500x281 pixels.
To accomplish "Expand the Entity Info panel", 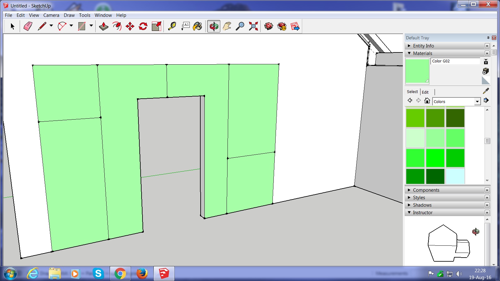I will pyautogui.click(x=423, y=46).
